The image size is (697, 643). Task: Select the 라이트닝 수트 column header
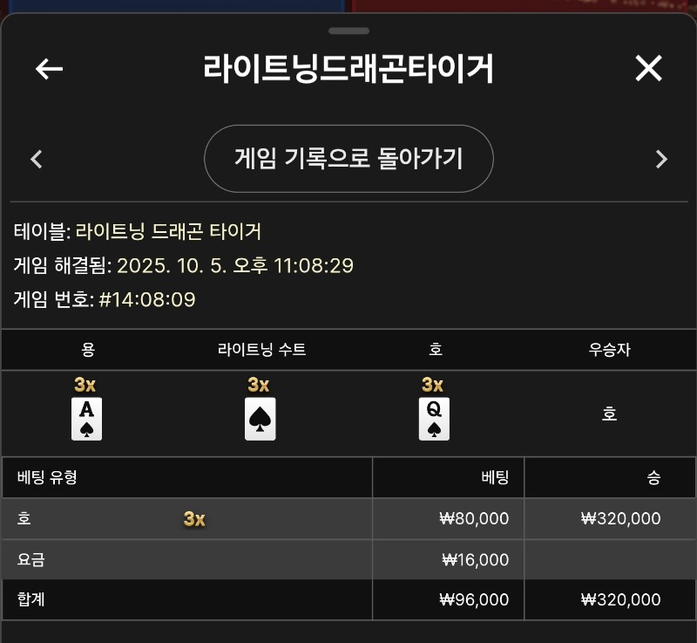[261, 350]
